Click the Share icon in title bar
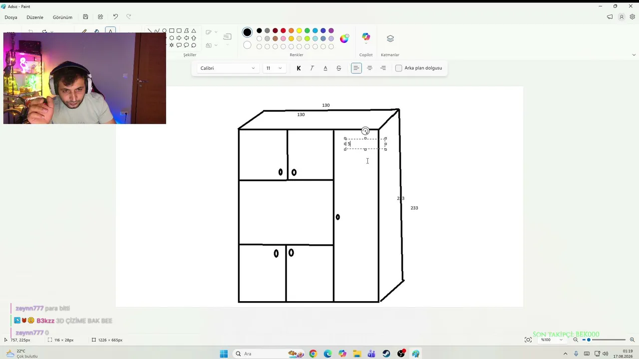Screen dimensions: 639x359 (x=100, y=17)
